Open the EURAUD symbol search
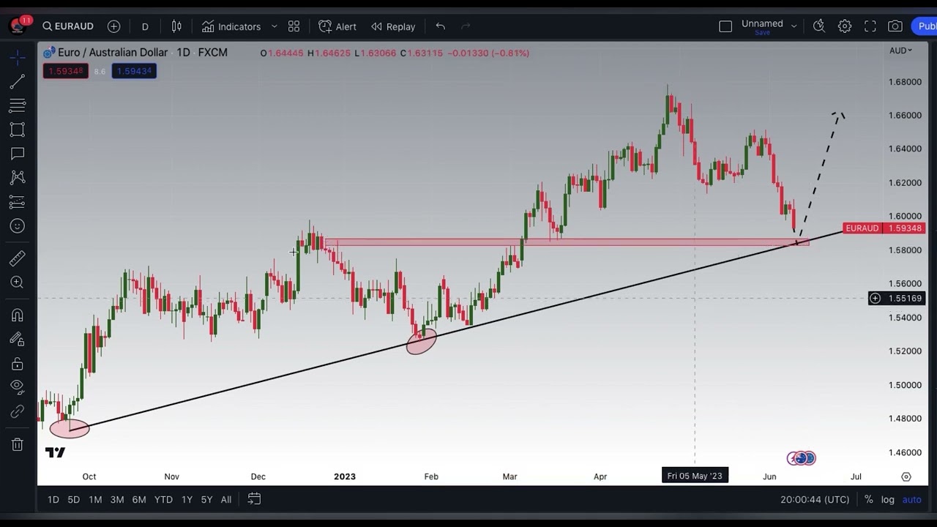 [x=68, y=26]
